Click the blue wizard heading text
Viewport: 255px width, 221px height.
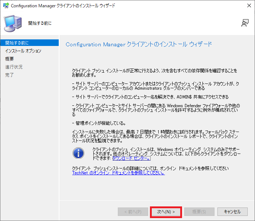click(x=139, y=44)
